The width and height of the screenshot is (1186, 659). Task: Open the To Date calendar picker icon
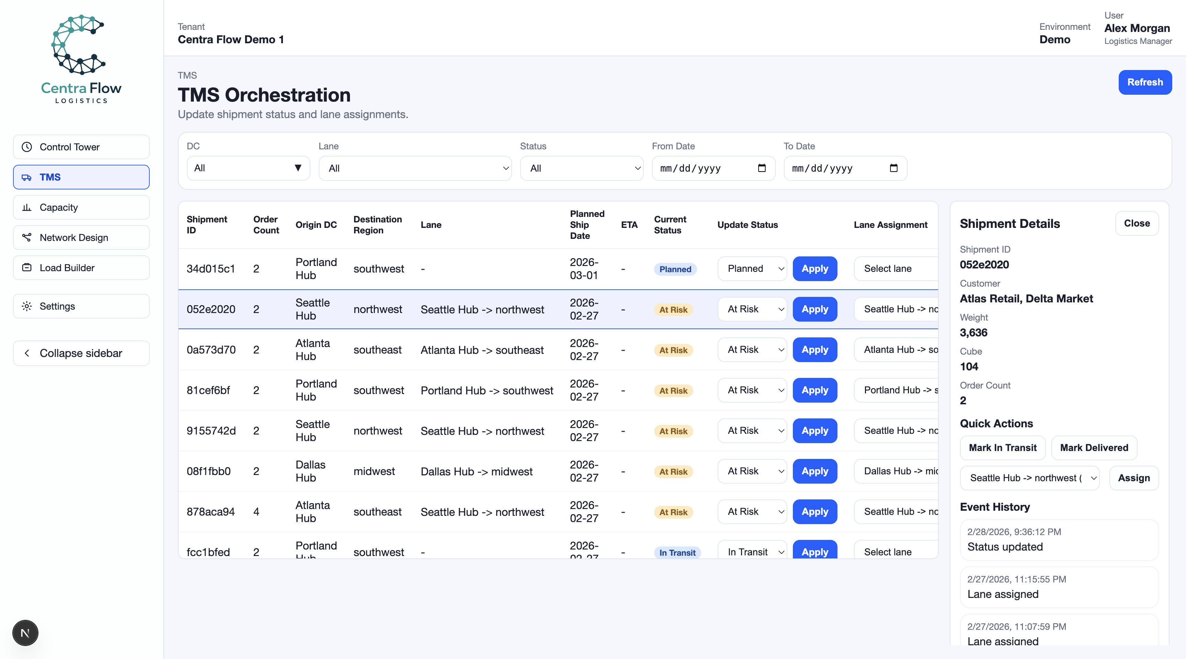(x=893, y=168)
